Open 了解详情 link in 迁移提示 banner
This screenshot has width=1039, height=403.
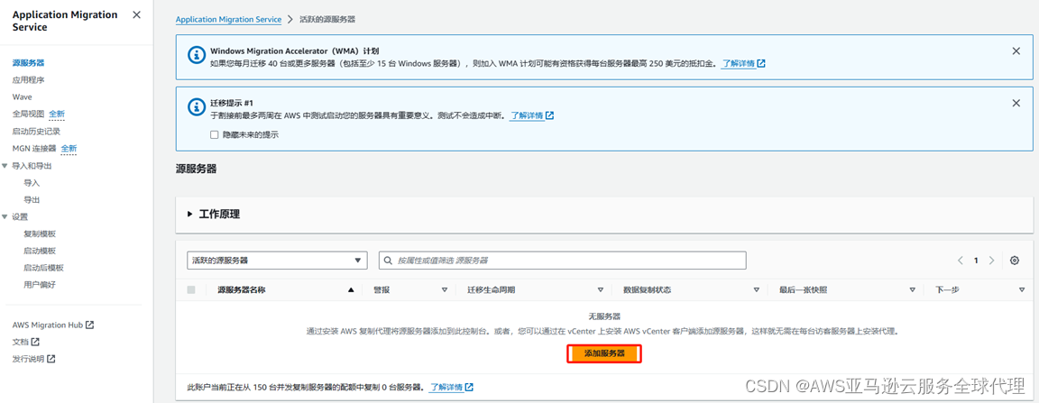[526, 115]
